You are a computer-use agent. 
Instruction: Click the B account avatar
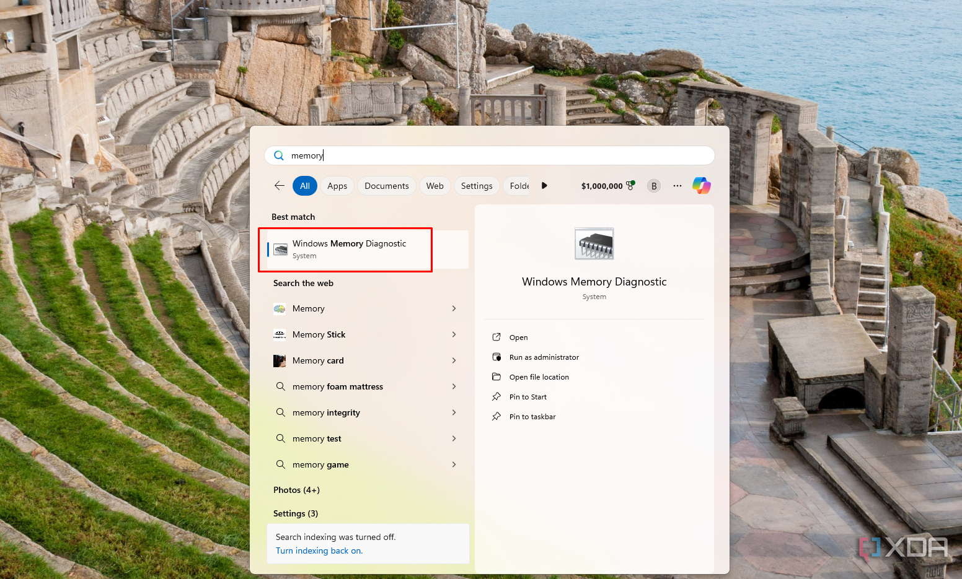tap(654, 186)
